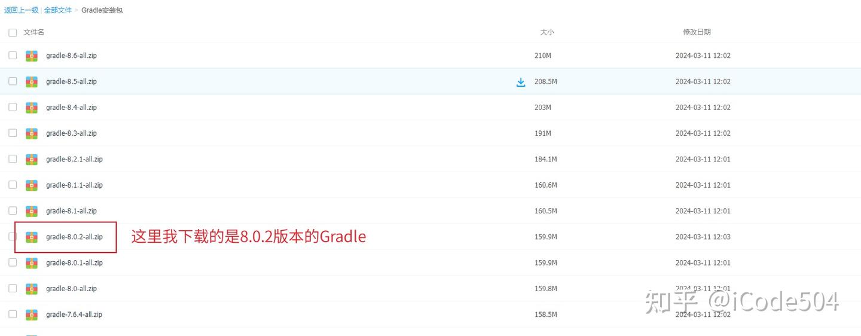Open file gradle-8.4-all.zip
Screen dimensions: 861x336
coord(71,108)
